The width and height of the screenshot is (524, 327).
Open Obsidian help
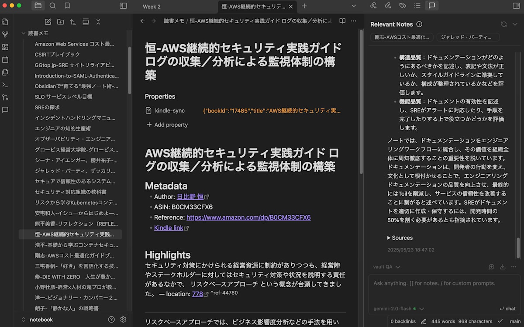coord(111,320)
